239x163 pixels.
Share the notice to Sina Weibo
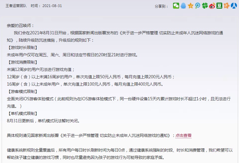point(212,6)
